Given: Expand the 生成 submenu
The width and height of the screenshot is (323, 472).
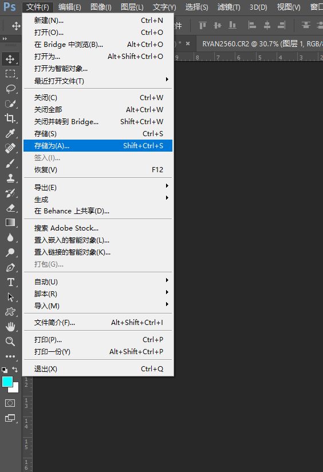Looking at the screenshot, I should (x=99, y=199).
